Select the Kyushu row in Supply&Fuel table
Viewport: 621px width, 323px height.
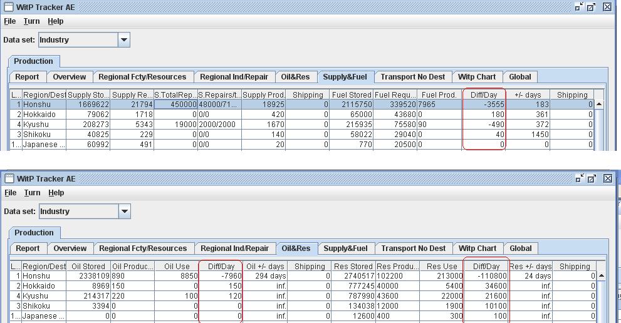click(302, 125)
